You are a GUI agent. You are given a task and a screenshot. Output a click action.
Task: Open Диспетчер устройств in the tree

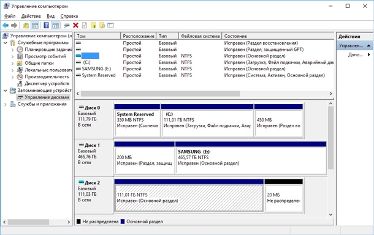47,84
